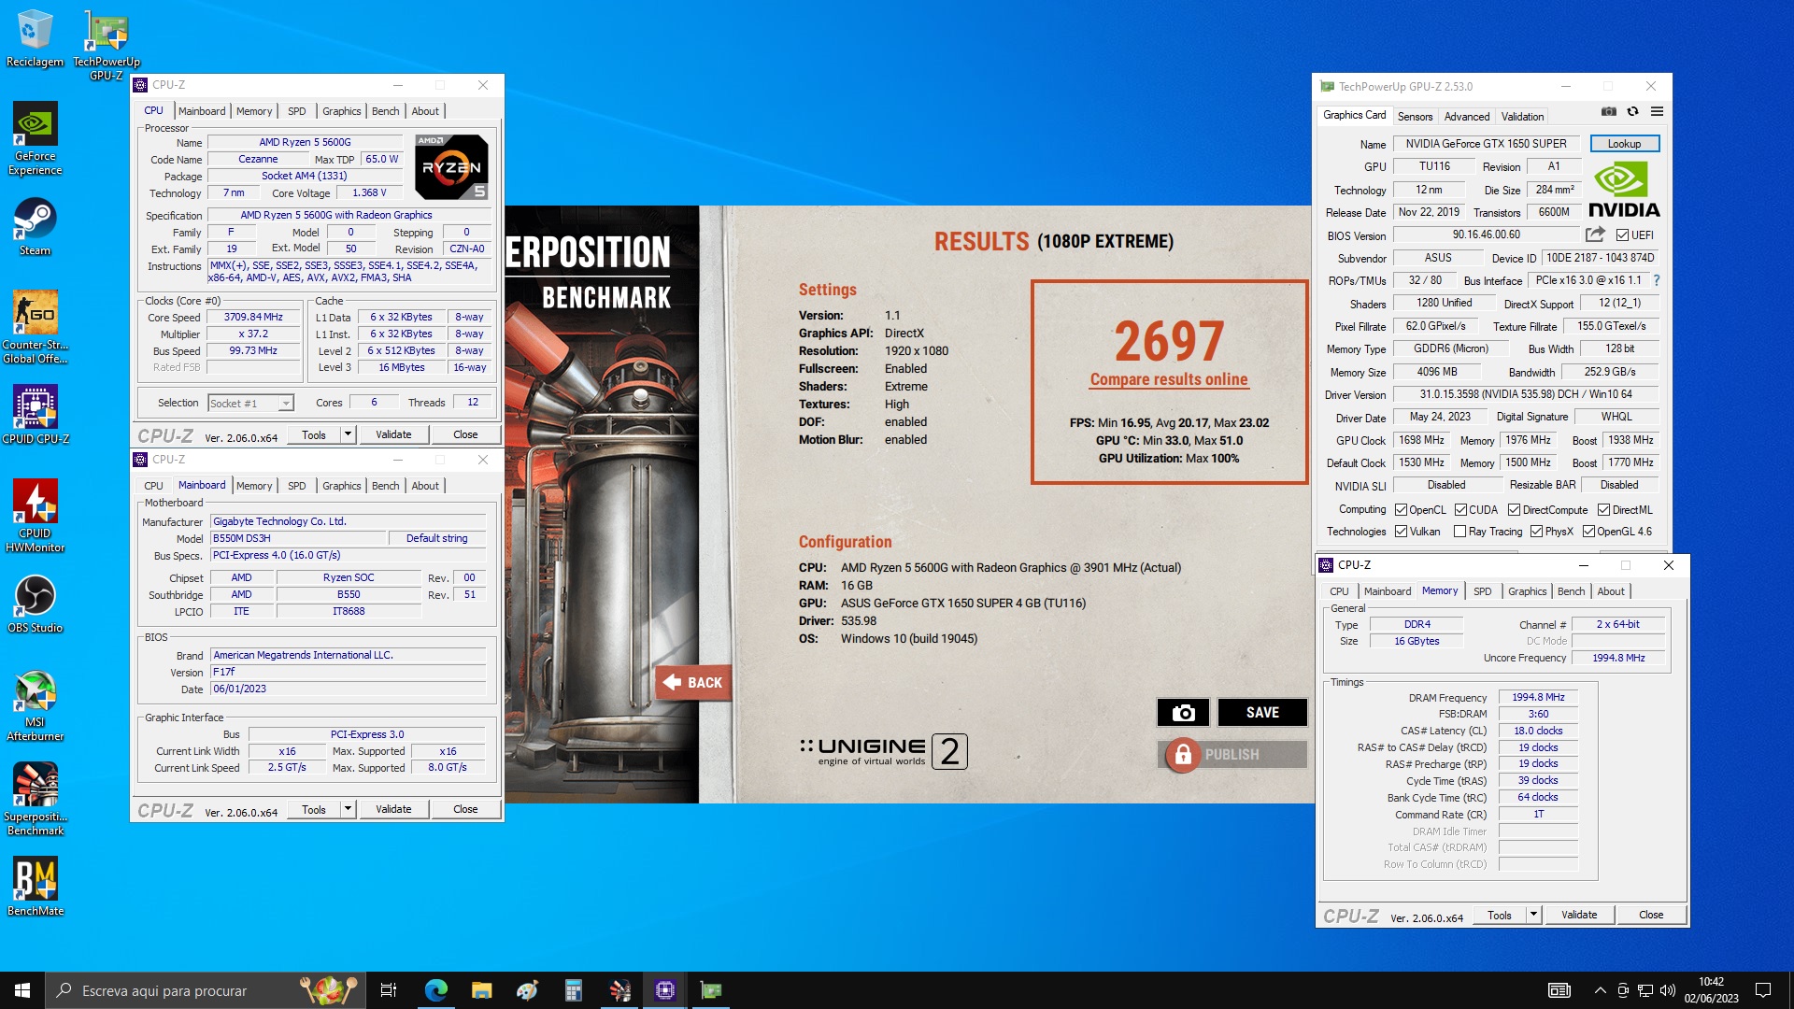The width and height of the screenshot is (1794, 1009).
Task: Click the Superposition screenshot camera button
Action: [1183, 713]
